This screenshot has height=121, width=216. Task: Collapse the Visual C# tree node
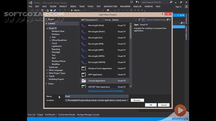[47, 28]
